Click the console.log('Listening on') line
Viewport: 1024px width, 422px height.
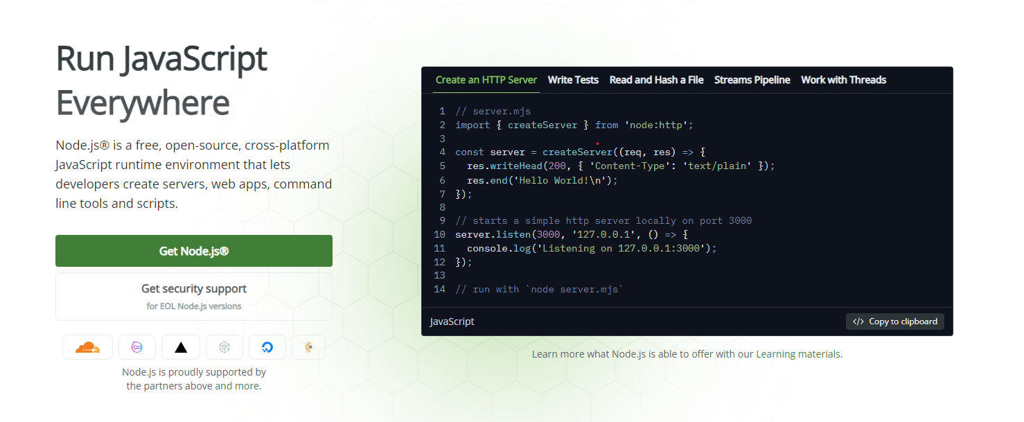coord(592,248)
